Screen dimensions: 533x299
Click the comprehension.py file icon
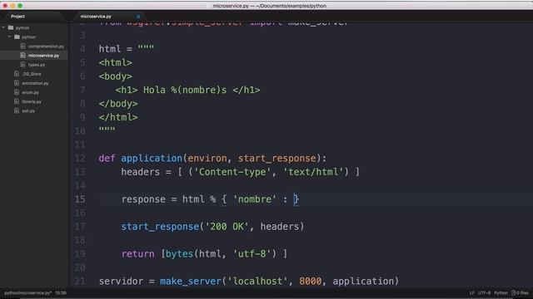pyautogui.click(x=22, y=46)
